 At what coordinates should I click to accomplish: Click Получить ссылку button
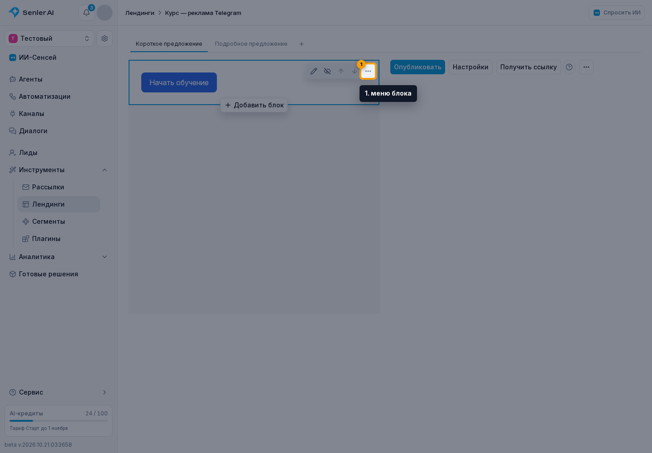click(x=528, y=67)
